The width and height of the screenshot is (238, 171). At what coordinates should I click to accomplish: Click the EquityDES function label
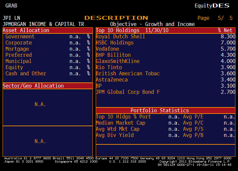[x=212, y=6]
